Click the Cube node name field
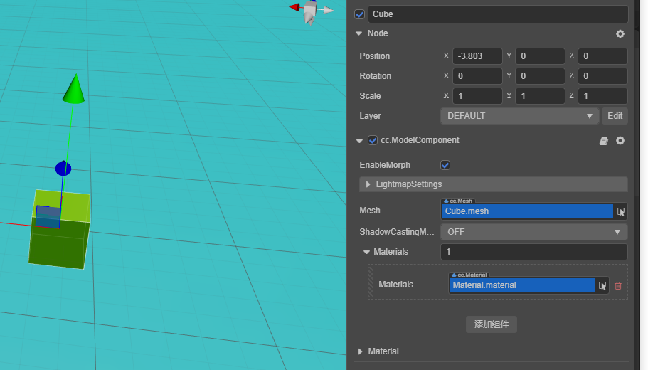 pyautogui.click(x=498, y=14)
